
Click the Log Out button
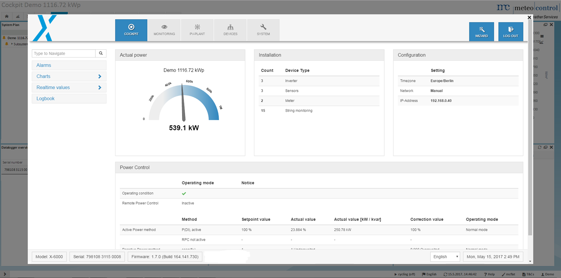click(x=510, y=31)
